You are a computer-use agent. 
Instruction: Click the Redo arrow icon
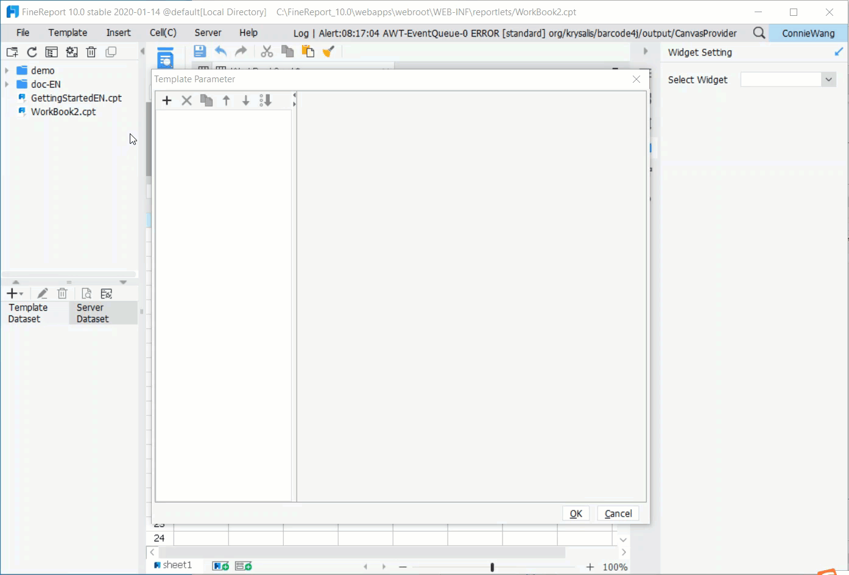(241, 52)
